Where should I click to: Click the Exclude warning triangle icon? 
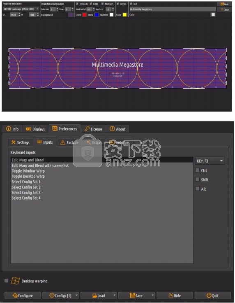[x=63, y=142]
